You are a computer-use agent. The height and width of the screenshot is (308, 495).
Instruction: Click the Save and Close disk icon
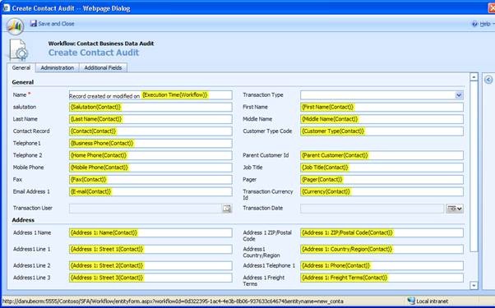(34, 23)
